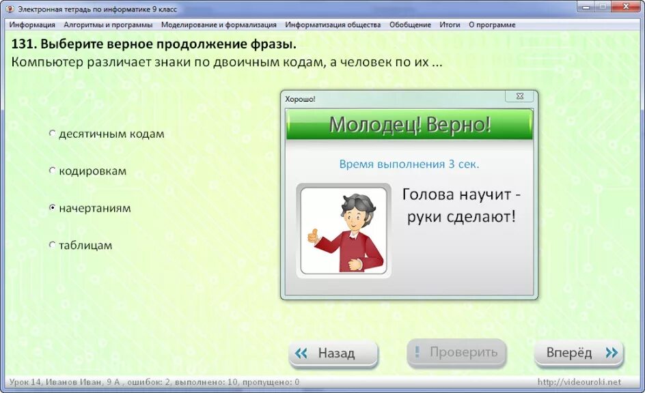645x393 pixels.
Task: Open the Обобщение menu
Action: [410, 25]
